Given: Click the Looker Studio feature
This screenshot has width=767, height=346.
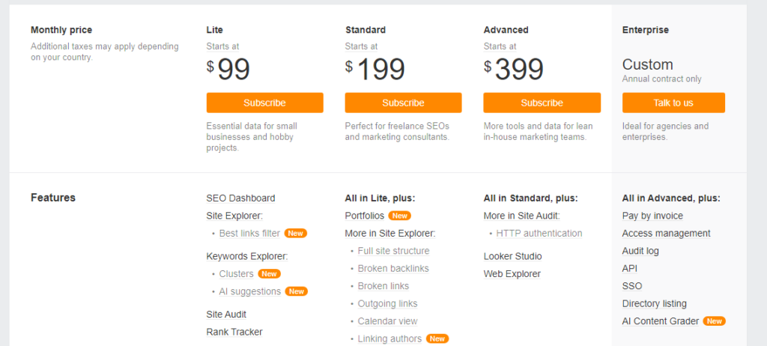Looking at the screenshot, I should (x=512, y=256).
